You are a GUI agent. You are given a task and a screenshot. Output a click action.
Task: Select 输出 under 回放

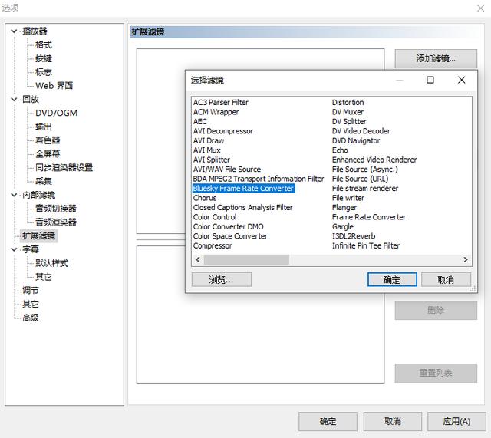click(x=44, y=127)
